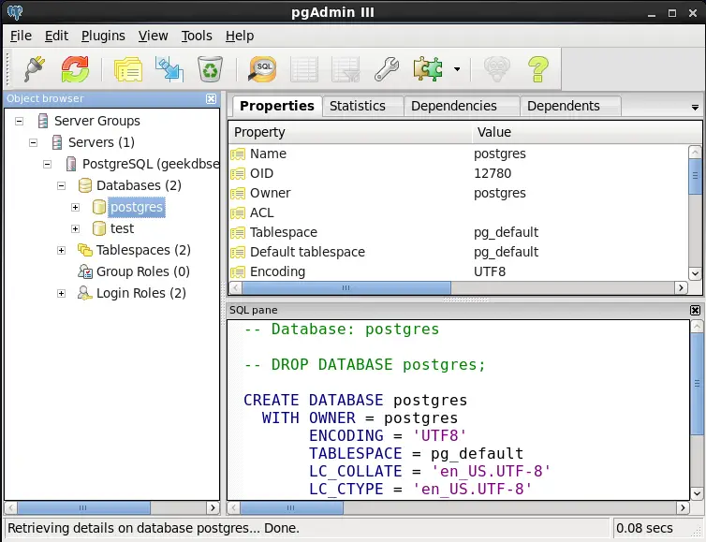
Task: Open the View menu
Action: pos(153,36)
